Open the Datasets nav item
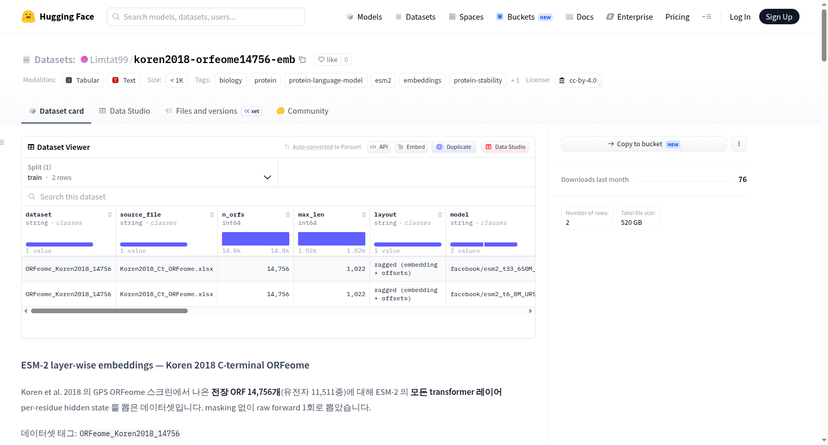 pyautogui.click(x=415, y=17)
